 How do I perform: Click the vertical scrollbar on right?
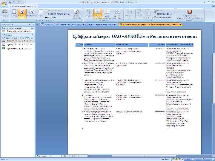213,78
